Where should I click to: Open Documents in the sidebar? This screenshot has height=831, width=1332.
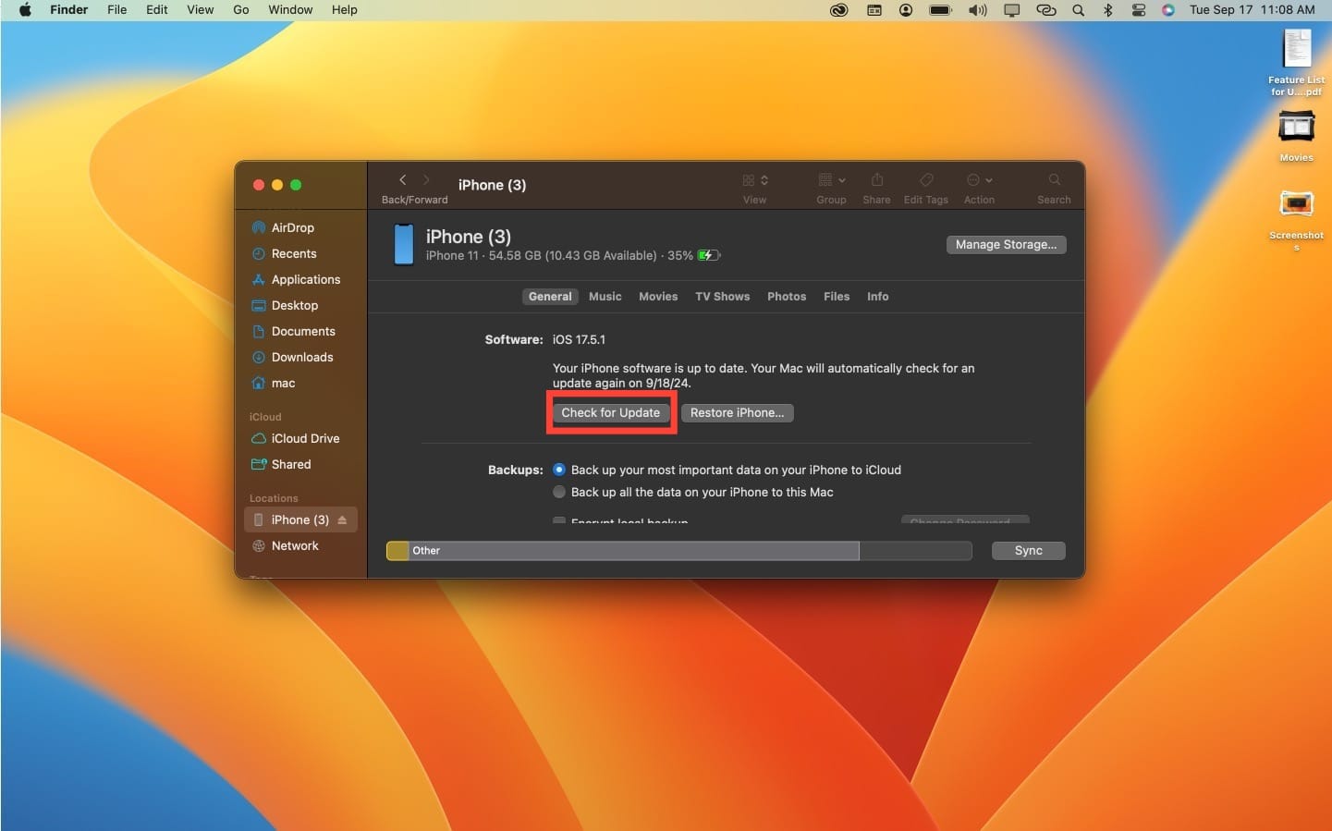(301, 331)
